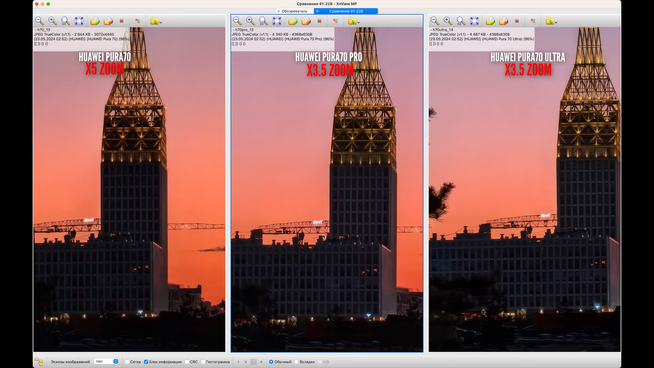The width and height of the screenshot is (654, 368).
Task: Fit image to window in h70pro_13 pane
Action: [x=277, y=21]
